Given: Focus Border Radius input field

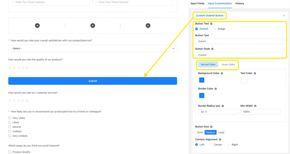Looking at the screenshot, I should point(218,112).
